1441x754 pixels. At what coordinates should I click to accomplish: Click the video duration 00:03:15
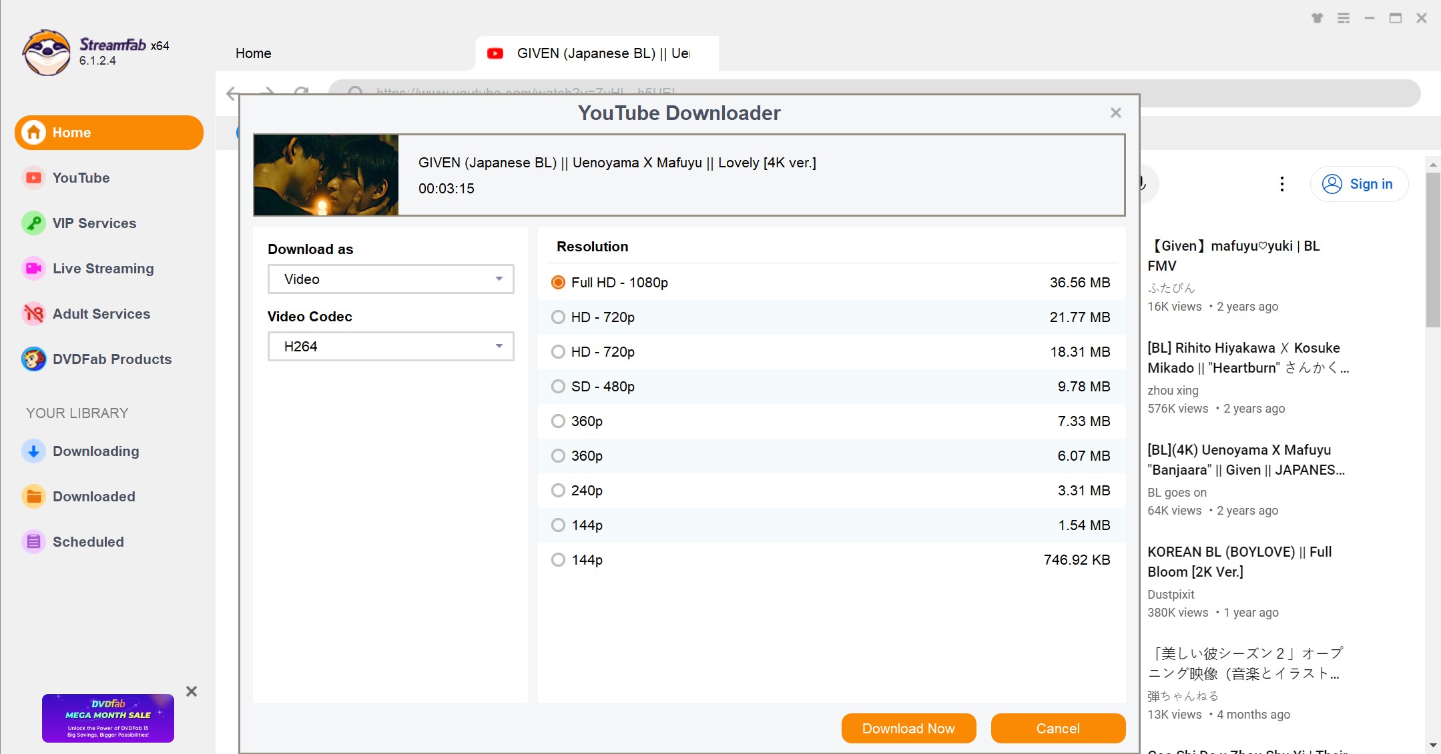(x=447, y=189)
